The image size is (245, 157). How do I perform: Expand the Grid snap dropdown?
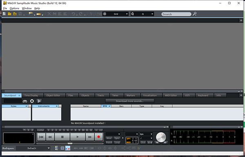[127, 14]
